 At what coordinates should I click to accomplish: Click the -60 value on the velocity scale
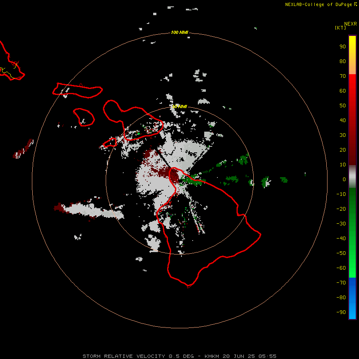(341, 268)
